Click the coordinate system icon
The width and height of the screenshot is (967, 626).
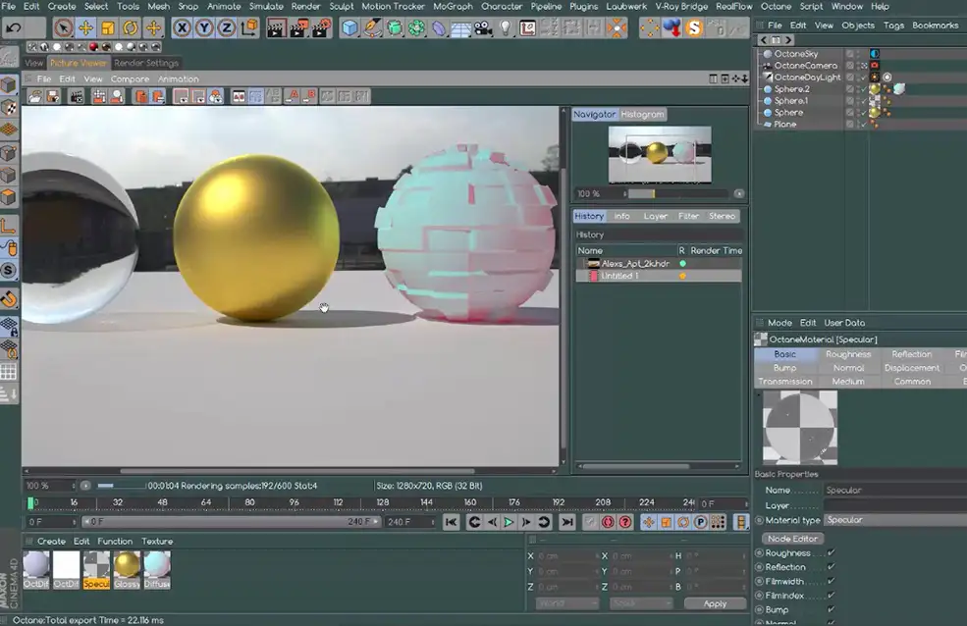249,27
